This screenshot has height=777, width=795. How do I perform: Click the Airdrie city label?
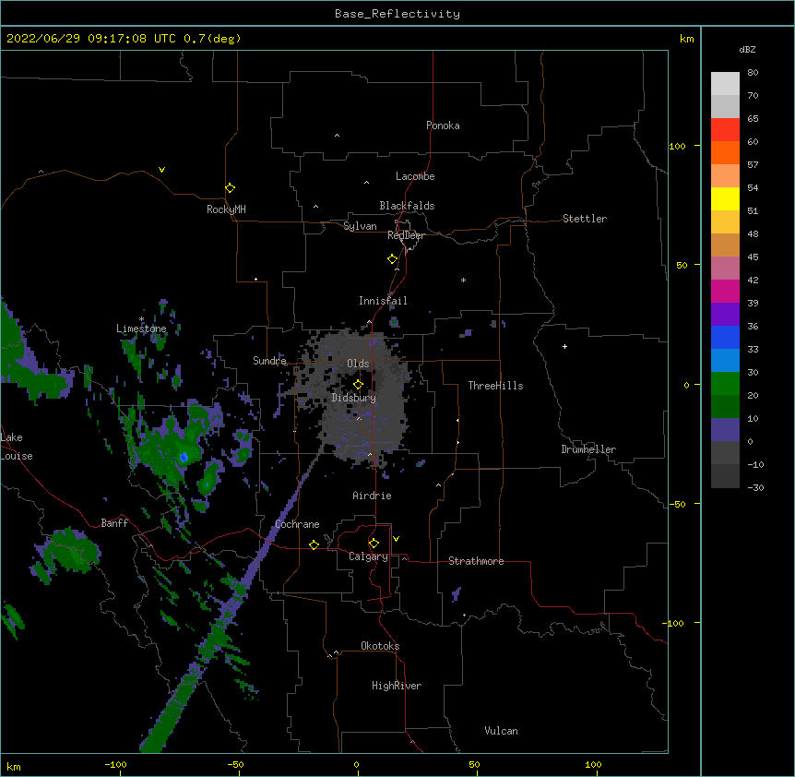pos(373,496)
